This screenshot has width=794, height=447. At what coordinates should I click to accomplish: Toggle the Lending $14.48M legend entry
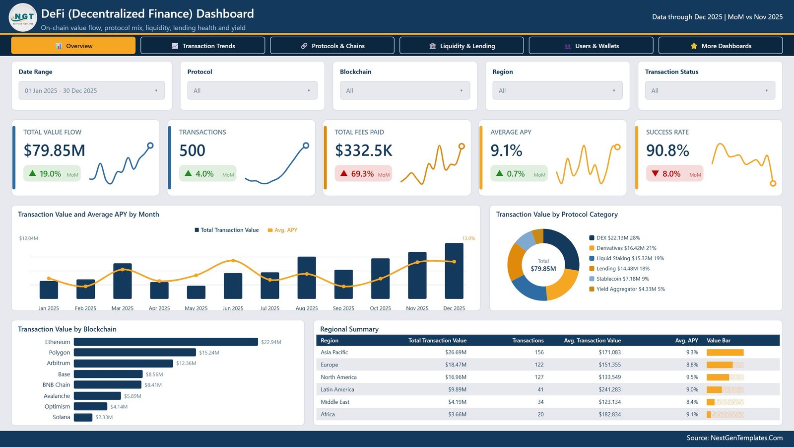(619, 269)
